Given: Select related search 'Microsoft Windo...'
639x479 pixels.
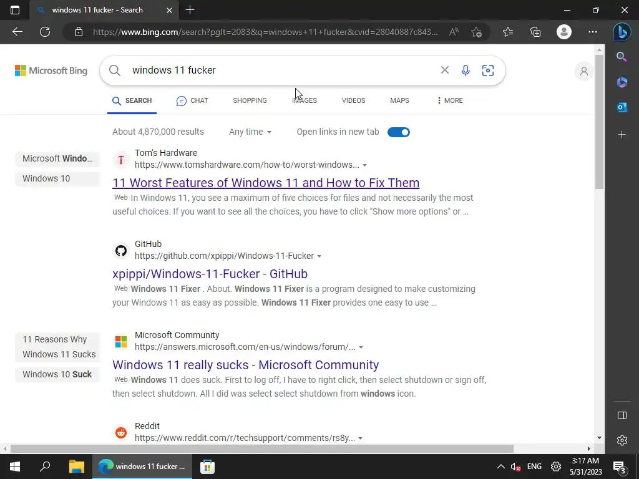Looking at the screenshot, I should [x=57, y=158].
